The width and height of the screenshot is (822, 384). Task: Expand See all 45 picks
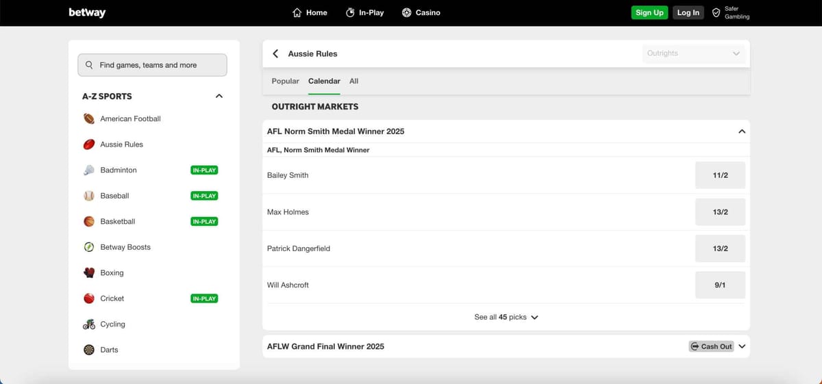click(x=506, y=317)
